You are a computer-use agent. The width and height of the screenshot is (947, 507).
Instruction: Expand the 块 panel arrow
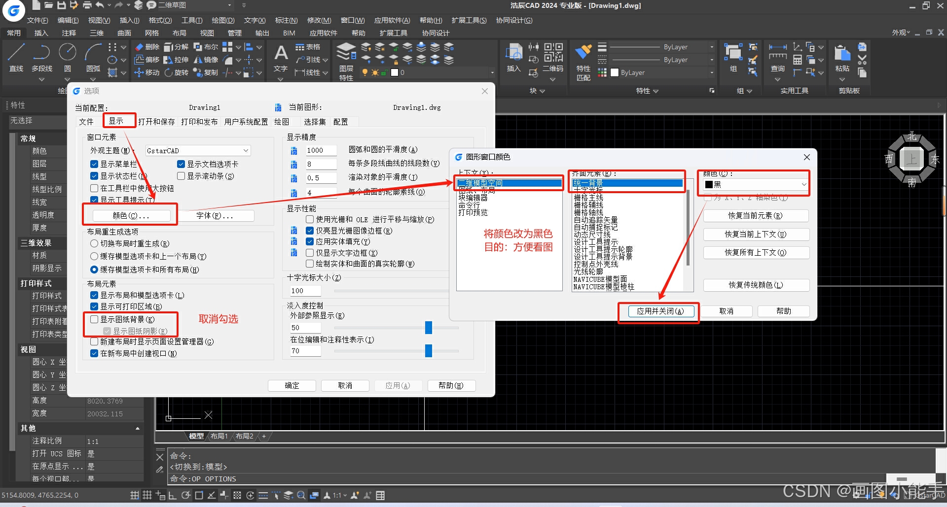pyautogui.click(x=543, y=91)
